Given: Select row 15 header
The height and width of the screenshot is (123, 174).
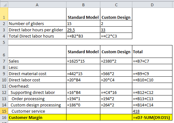Looking at the screenshot, I should tap(4, 111).
